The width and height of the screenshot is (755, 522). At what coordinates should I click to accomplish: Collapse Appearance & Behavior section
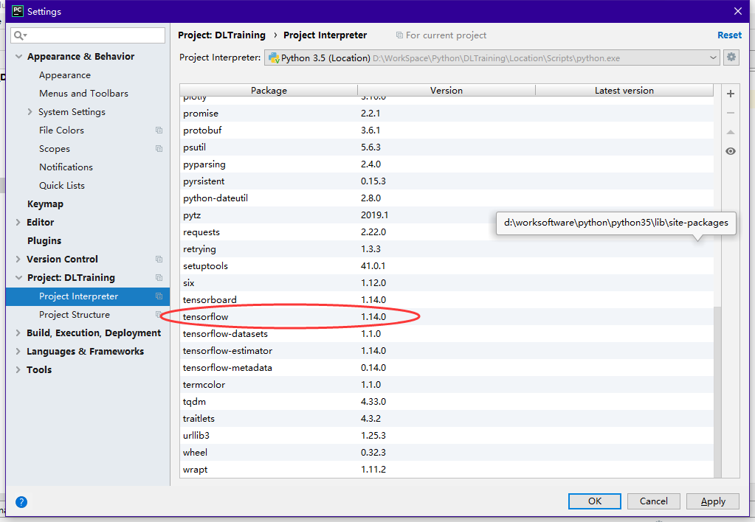point(18,57)
